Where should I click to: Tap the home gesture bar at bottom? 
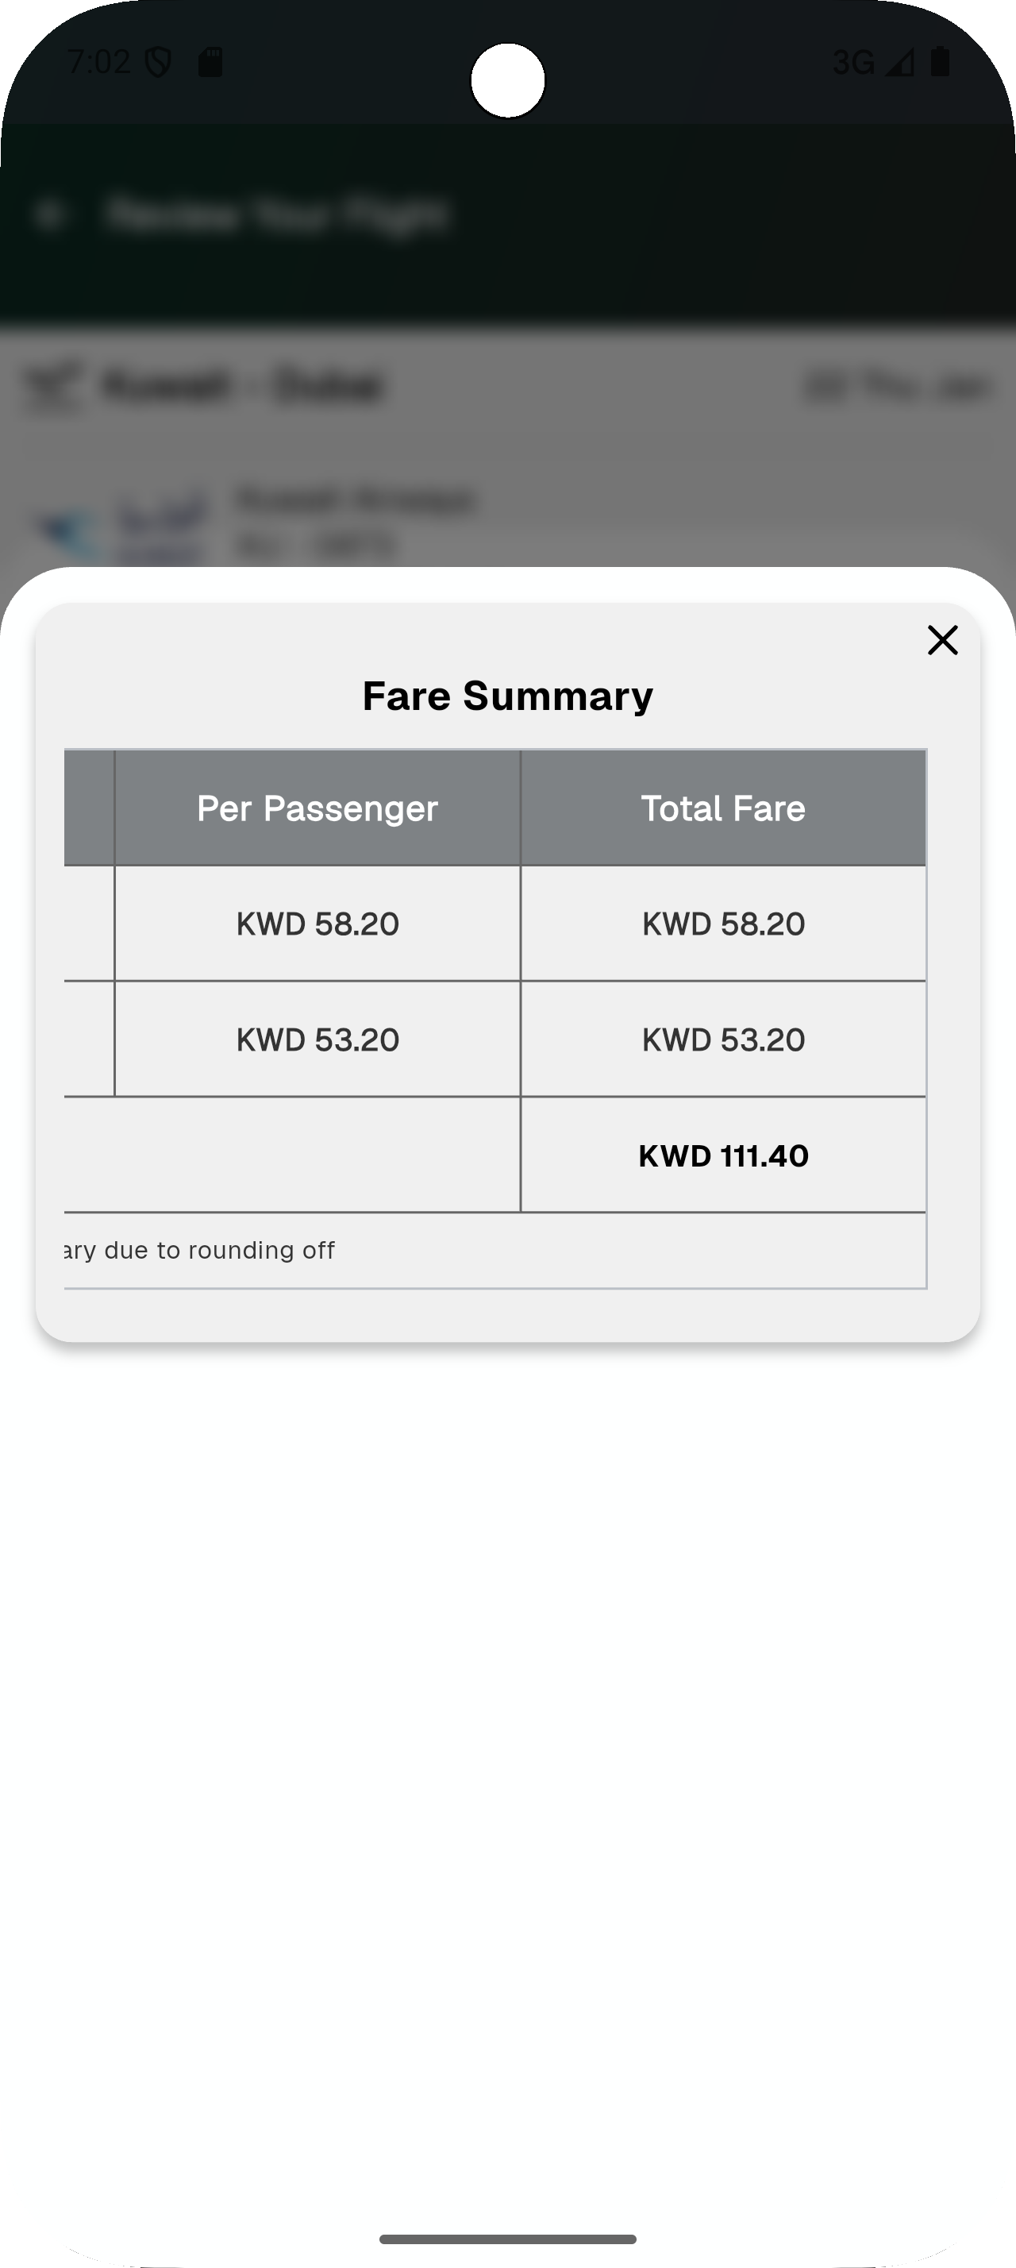coord(507,2238)
